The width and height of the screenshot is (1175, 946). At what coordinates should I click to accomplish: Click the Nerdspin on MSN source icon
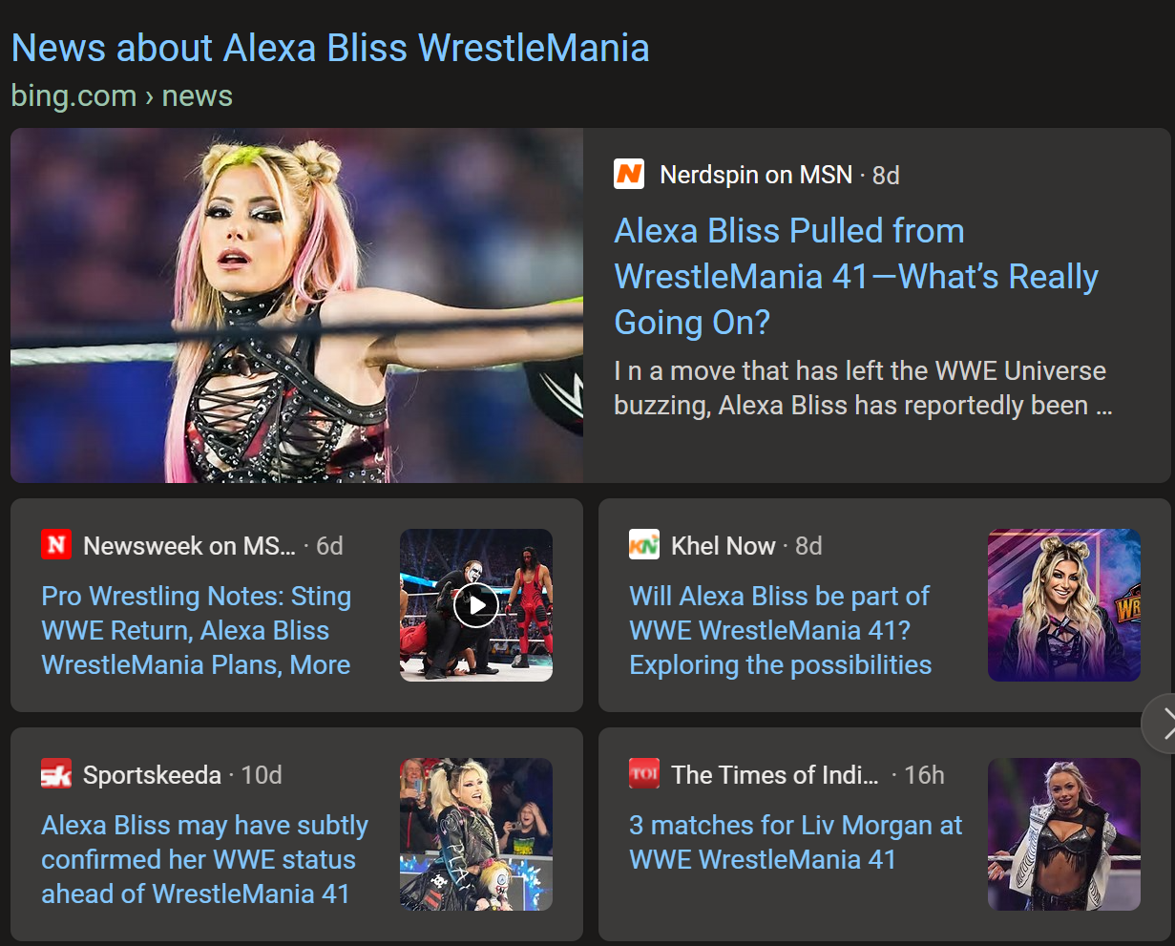click(629, 174)
